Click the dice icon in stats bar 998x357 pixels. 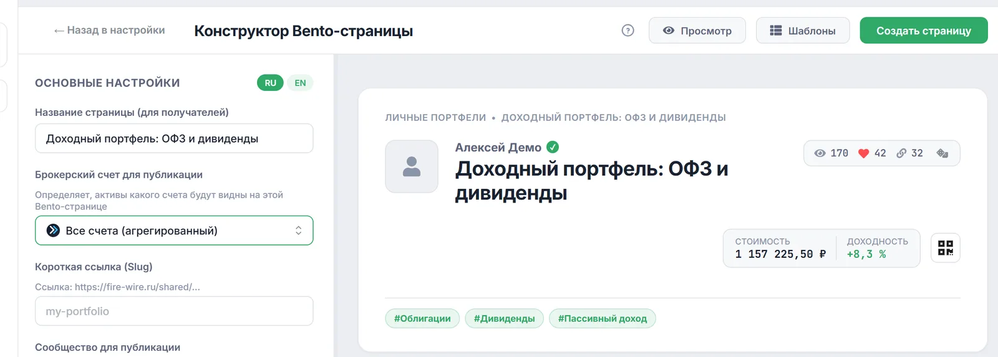click(942, 153)
